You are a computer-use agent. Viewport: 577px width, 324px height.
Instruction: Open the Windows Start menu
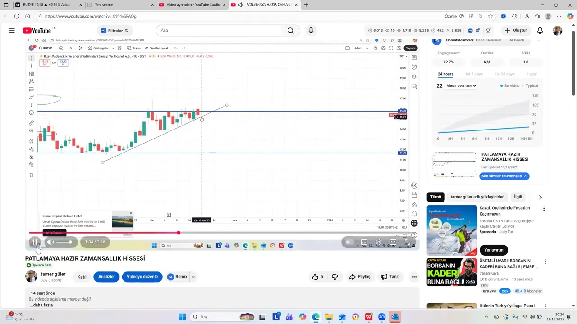click(x=182, y=317)
